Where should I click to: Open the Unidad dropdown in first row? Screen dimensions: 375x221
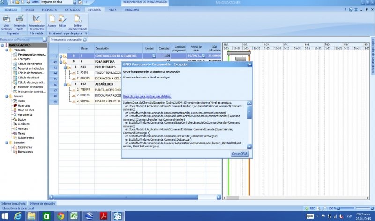coord(153,56)
